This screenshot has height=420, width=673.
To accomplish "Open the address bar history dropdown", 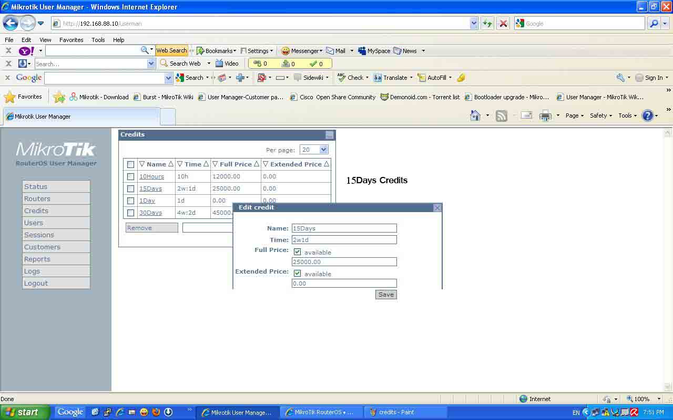I will point(474,24).
